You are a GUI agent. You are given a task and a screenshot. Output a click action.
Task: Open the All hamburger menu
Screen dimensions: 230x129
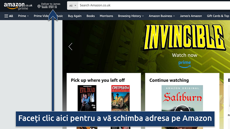tap(9, 16)
